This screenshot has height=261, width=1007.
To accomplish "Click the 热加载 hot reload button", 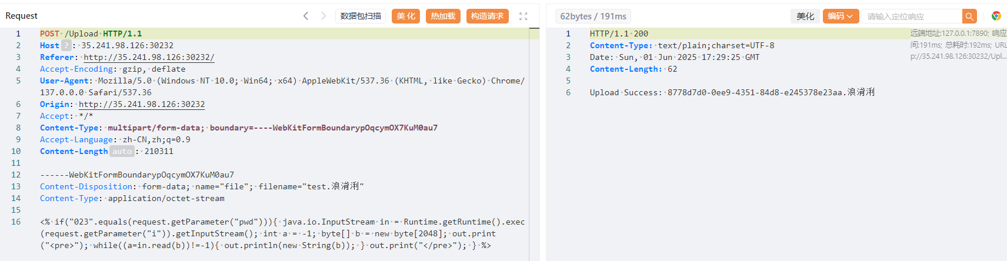I will [x=443, y=16].
